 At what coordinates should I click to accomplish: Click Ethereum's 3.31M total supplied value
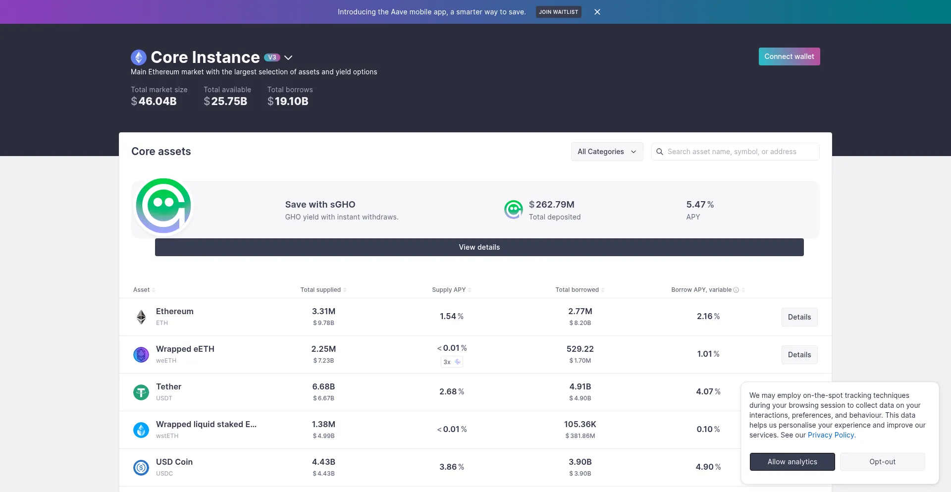(x=323, y=311)
